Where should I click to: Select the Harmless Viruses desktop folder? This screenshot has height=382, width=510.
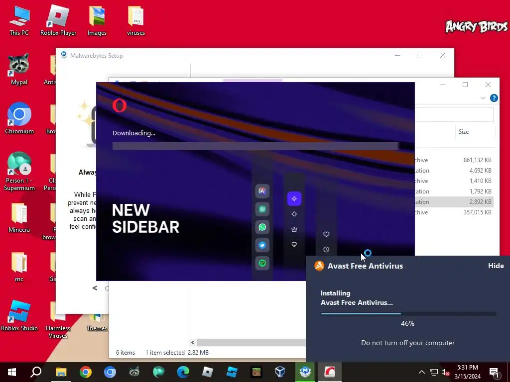pyautogui.click(x=58, y=320)
